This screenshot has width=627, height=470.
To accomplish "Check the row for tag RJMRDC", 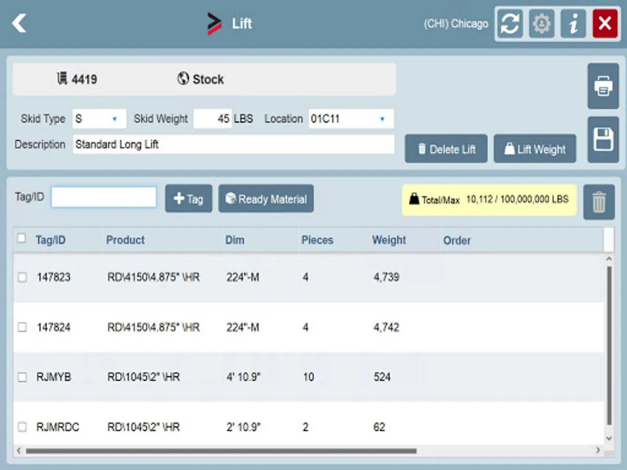I will coord(22,427).
